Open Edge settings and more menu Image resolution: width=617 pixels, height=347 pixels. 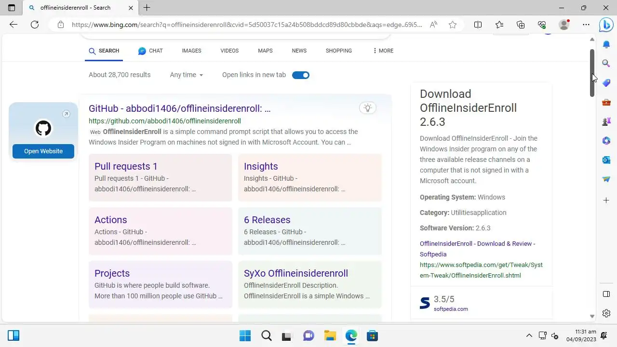pyautogui.click(x=586, y=25)
